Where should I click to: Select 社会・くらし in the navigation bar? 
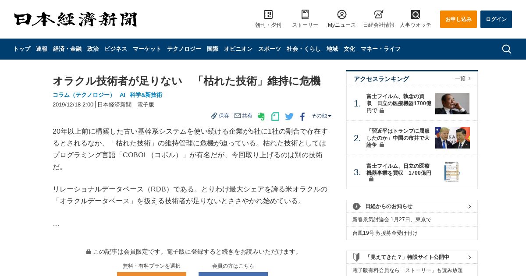(304, 49)
